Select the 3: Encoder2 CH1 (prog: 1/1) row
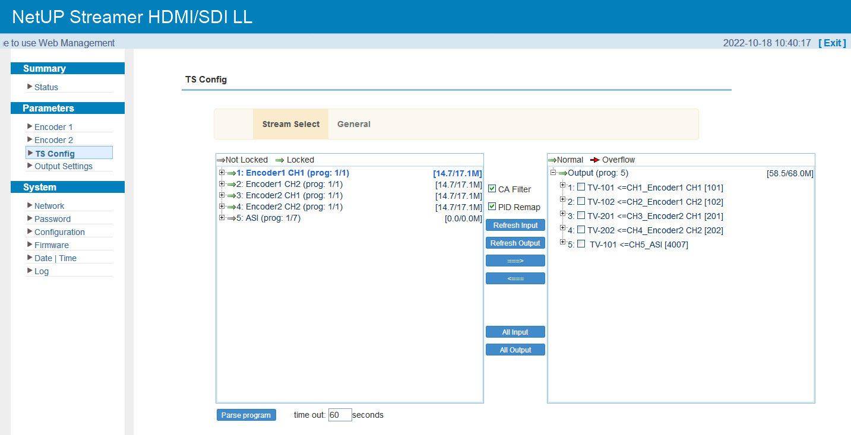Image resolution: width=851 pixels, height=435 pixels. pyautogui.click(x=290, y=196)
